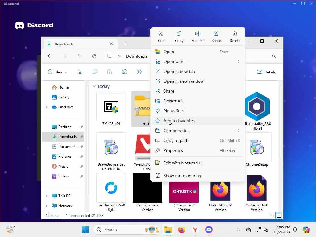Image resolution: width=316 pixels, height=237 pixels.
Task: Expand the Open with submenu
Action: [x=198, y=61]
